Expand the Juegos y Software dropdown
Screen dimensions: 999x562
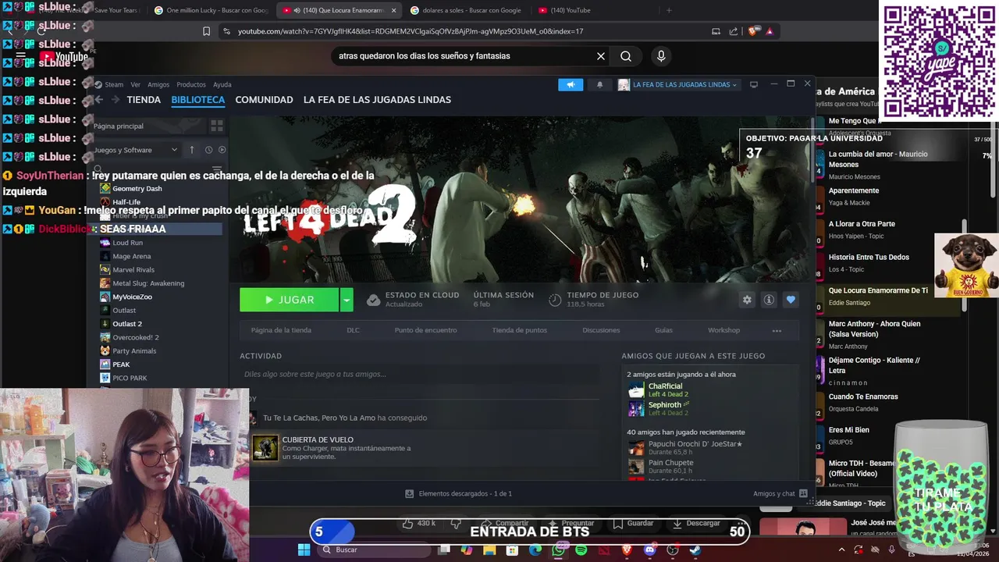click(137, 150)
